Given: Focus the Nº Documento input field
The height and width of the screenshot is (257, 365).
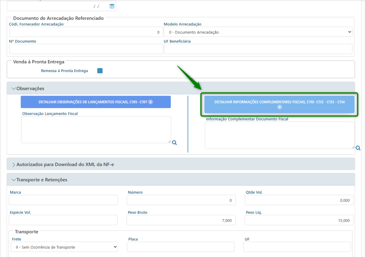Looking at the screenshot, I should click(86, 49).
